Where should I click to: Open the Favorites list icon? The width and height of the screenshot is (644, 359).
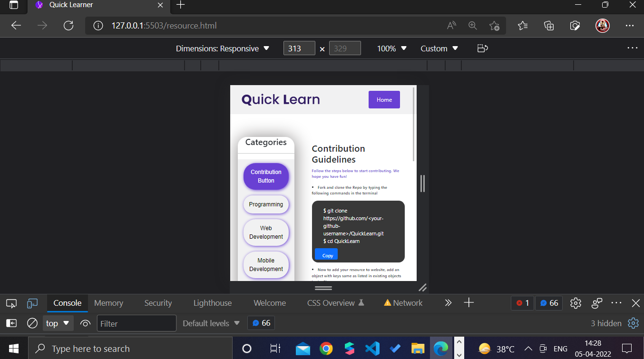tap(523, 26)
